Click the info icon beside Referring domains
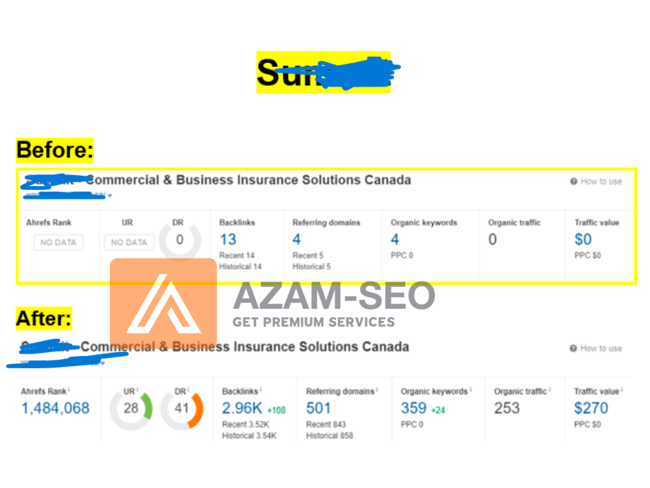 (x=378, y=390)
